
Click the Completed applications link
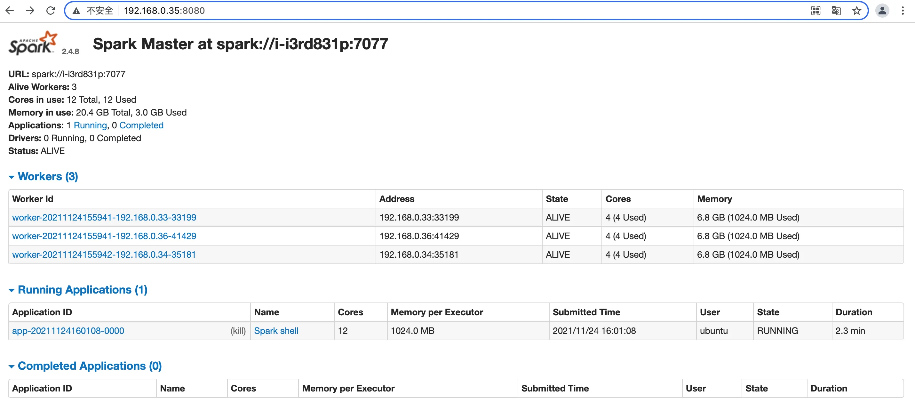click(x=141, y=125)
